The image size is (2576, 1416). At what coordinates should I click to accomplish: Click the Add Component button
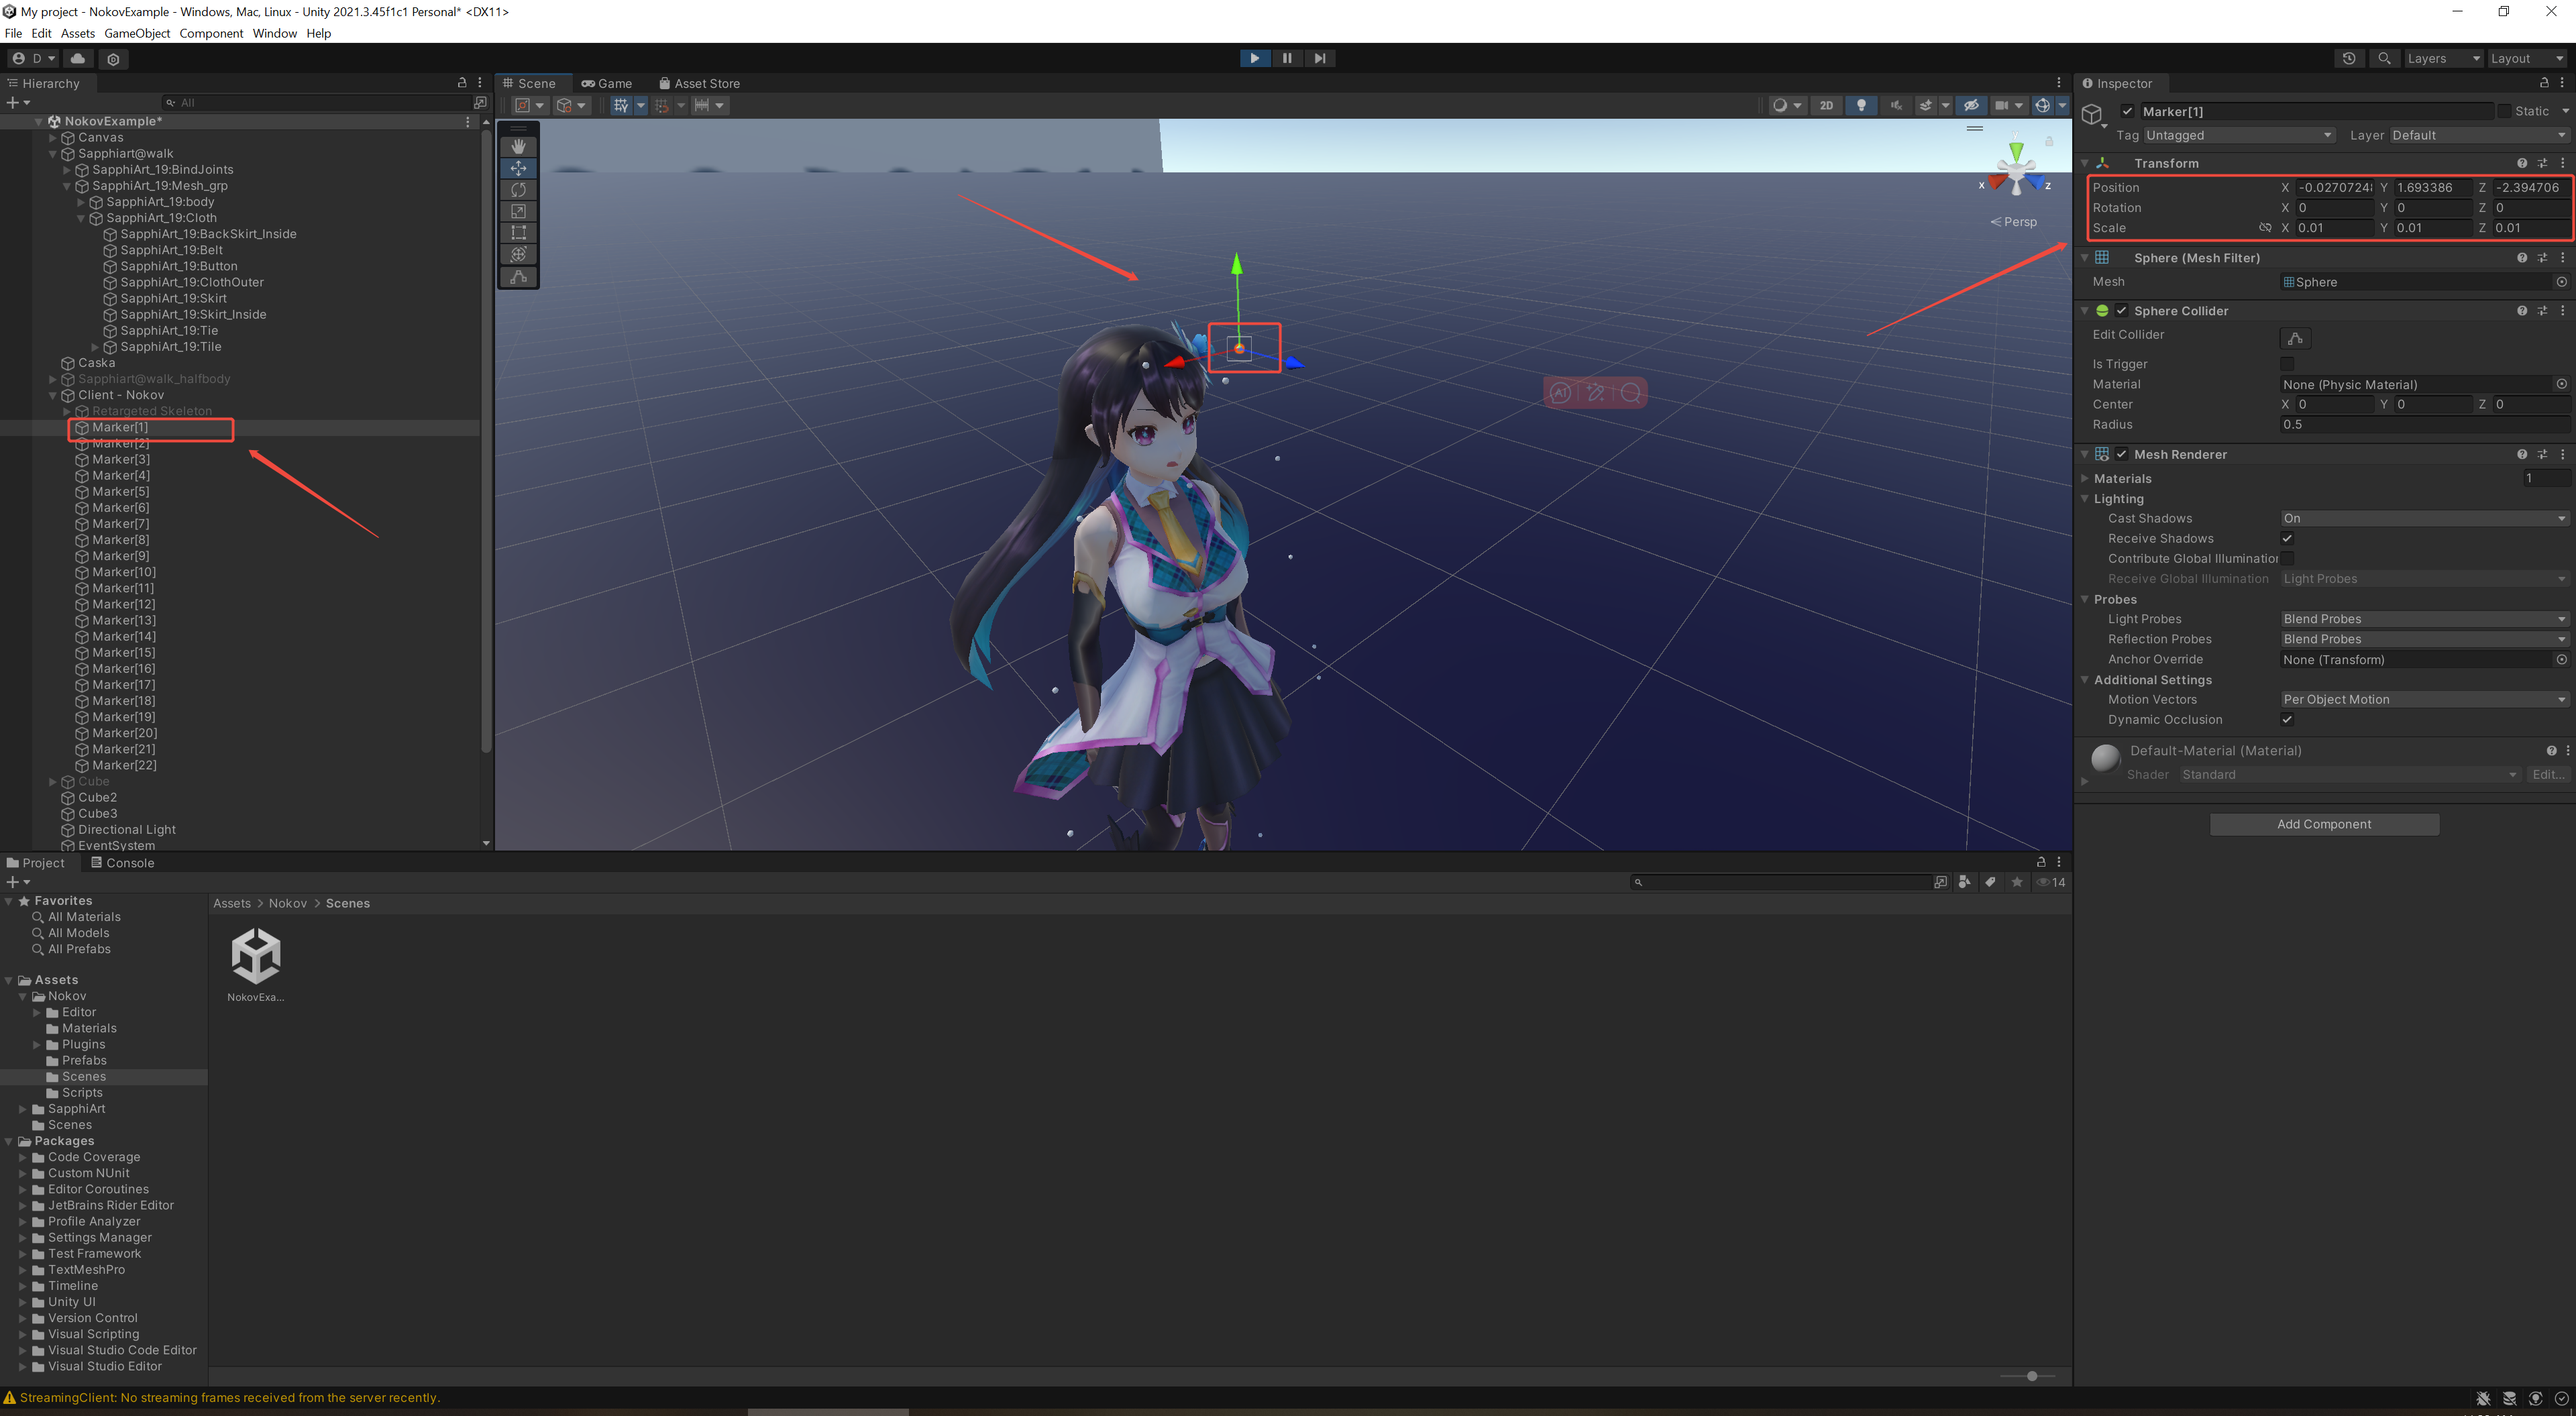(2324, 824)
